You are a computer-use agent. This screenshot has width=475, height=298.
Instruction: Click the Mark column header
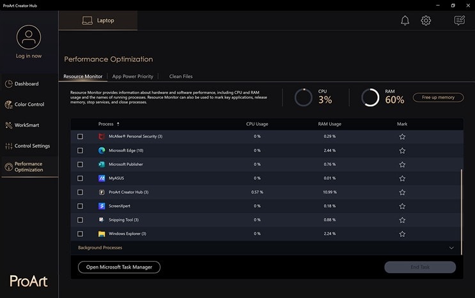pos(402,124)
